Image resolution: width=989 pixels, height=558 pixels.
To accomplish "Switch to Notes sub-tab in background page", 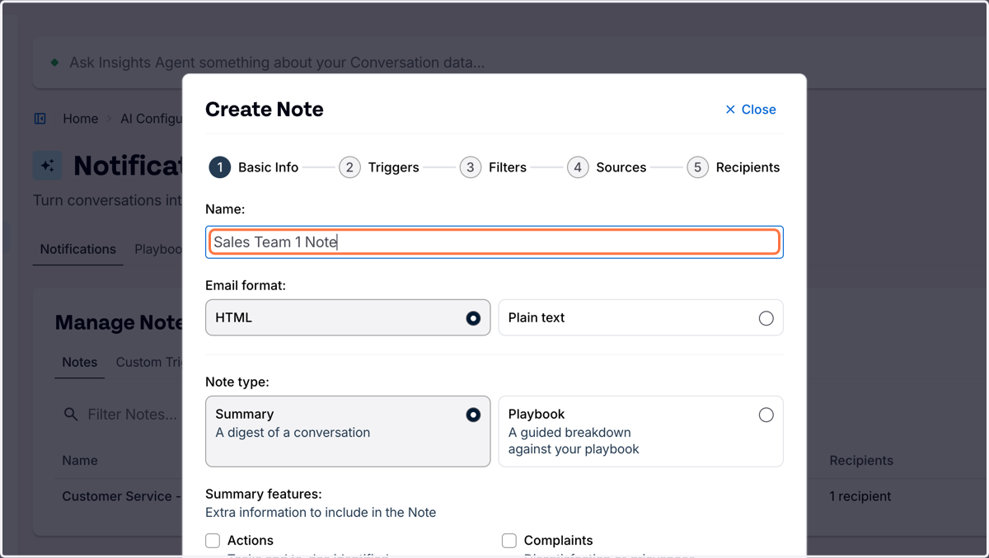I will pos(80,362).
